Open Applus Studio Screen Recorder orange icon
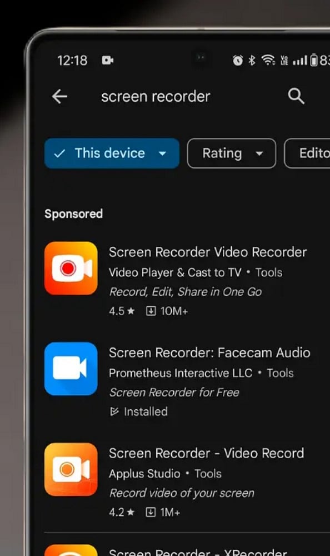Image resolution: width=330 pixels, height=556 pixels. (71, 469)
